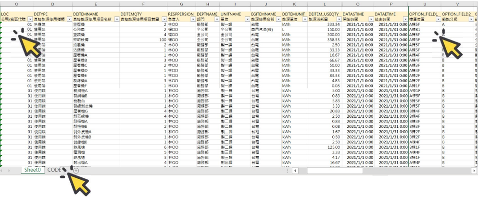Select the Sheet0 tab
The image size is (478, 199).
click(34, 170)
